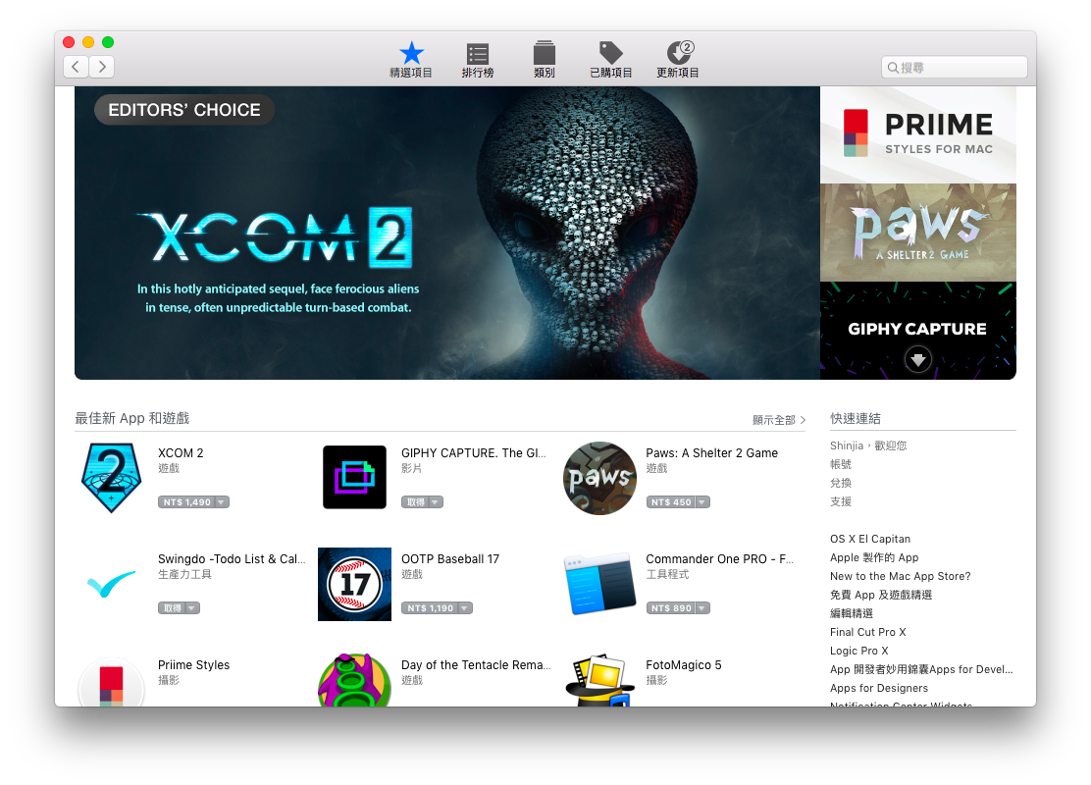Show all new apps via 顯示全部
The width and height of the screenshot is (1091, 785).
pyautogui.click(x=779, y=420)
